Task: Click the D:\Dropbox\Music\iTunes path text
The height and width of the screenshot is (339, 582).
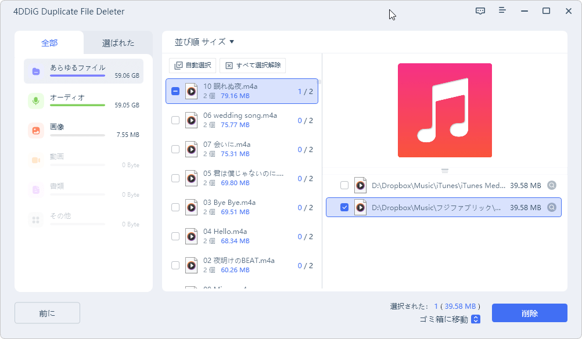Action: tap(439, 185)
